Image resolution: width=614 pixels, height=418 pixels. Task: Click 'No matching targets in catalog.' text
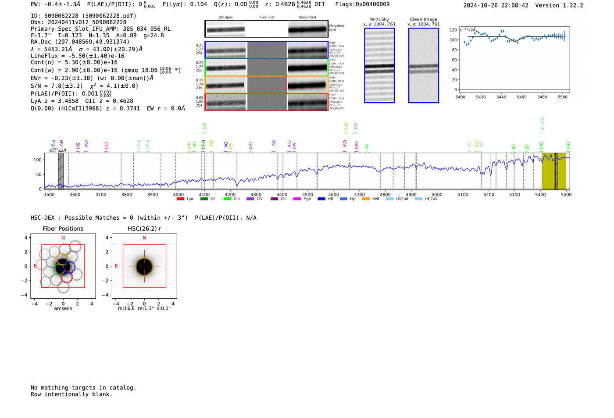[83, 388]
